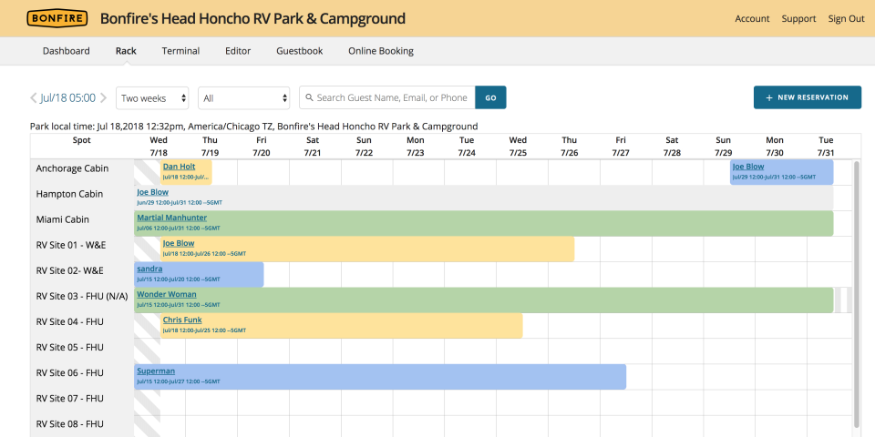Click the search magnifier icon
Screen dimensions: 875x437
(x=310, y=98)
